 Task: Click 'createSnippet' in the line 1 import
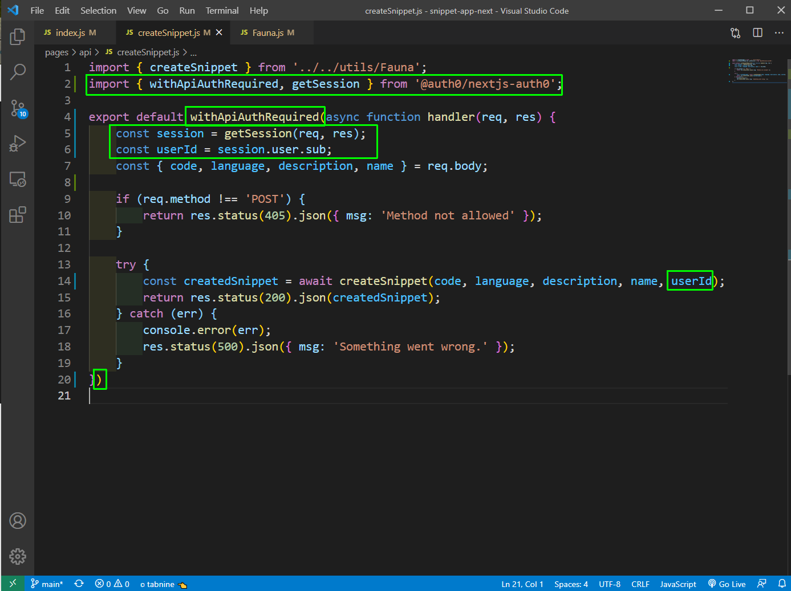tap(193, 67)
